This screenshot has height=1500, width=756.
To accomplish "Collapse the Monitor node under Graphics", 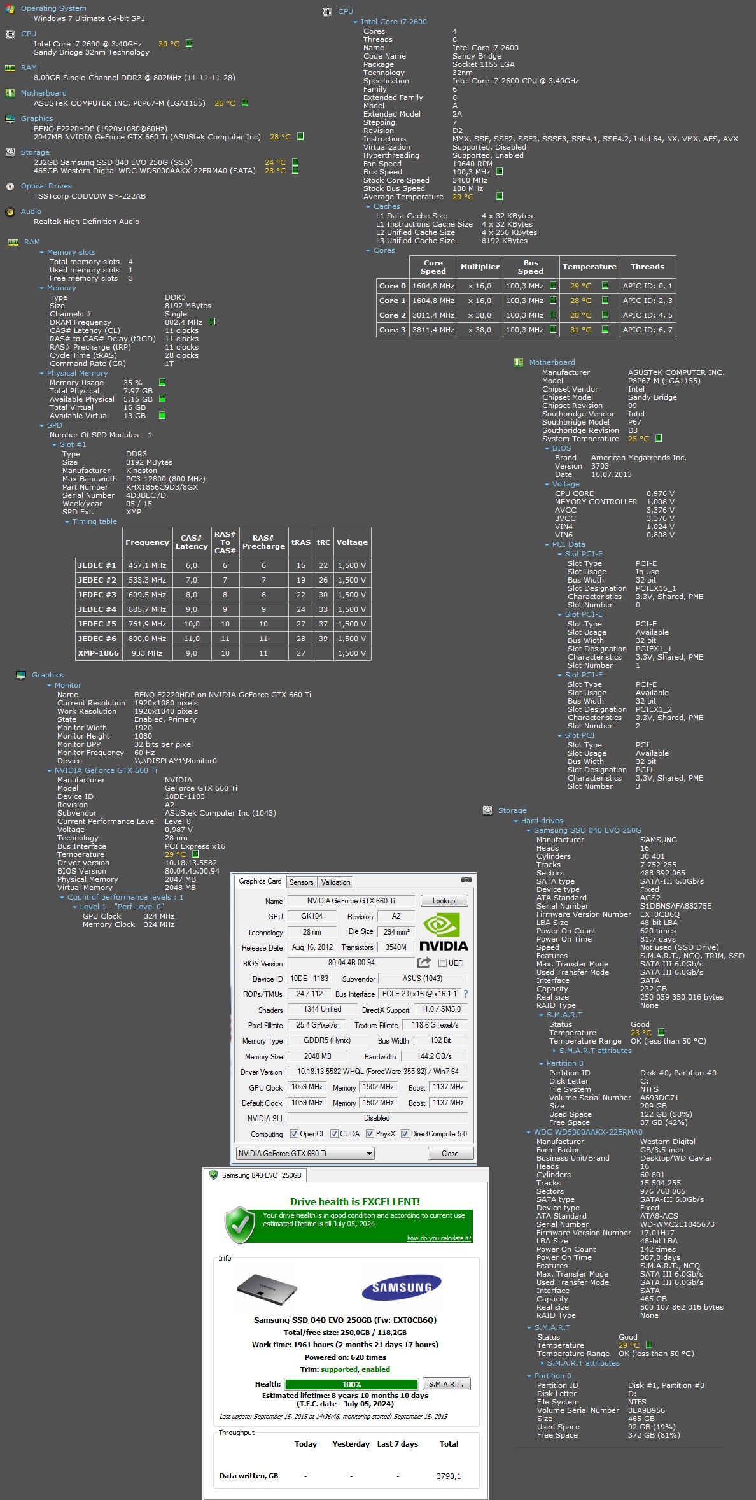I will click(50, 686).
